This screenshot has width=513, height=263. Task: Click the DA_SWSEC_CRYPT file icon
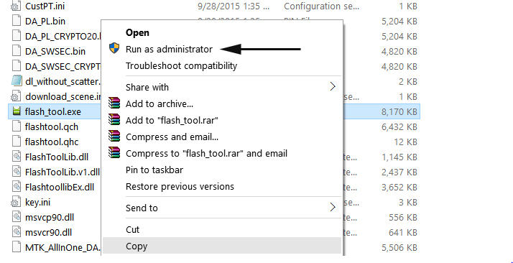(x=16, y=66)
